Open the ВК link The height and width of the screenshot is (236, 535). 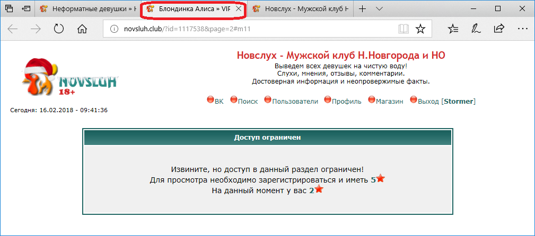pos(215,101)
